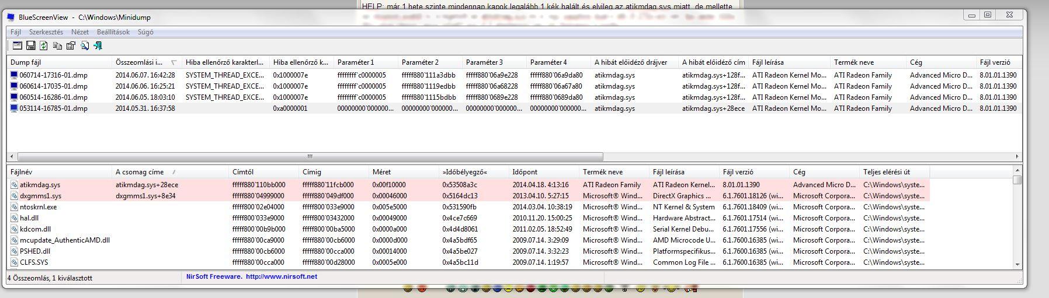Open Advanced Options from the toolbar
This screenshot has width=1049, height=298.
[18, 45]
